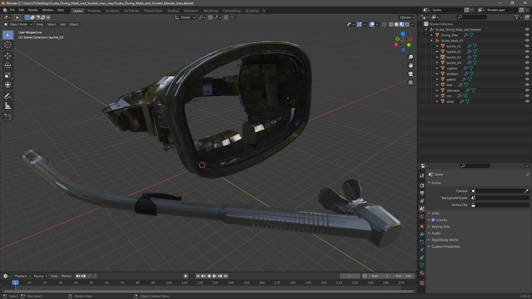Image resolution: width=532 pixels, height=299 pixels.
Task: Click the End frame 250 field
Action: (x=403, y=276)
